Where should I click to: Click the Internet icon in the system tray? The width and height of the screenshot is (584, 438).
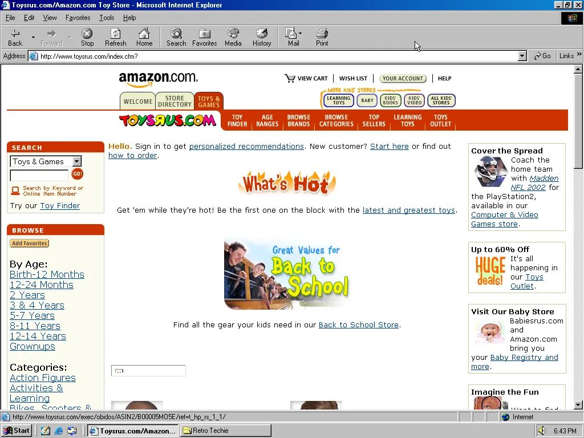(506, 417)
